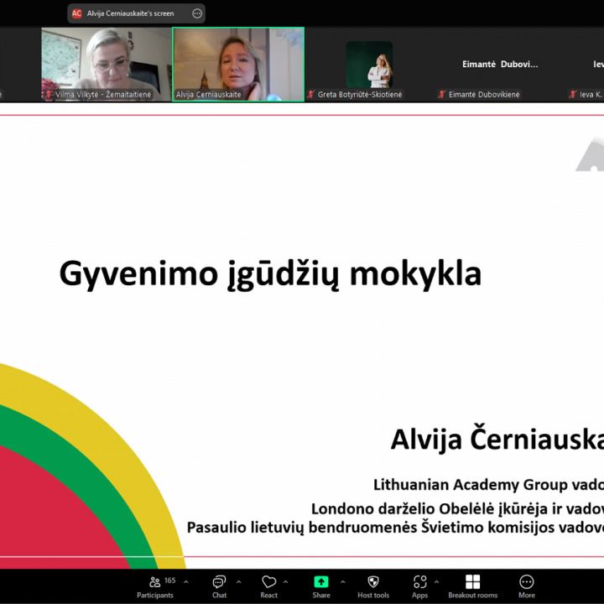The height and width of the screenshot is (604, 604).
Task: Open the Apps menu
Action: (x=420, y=586)
